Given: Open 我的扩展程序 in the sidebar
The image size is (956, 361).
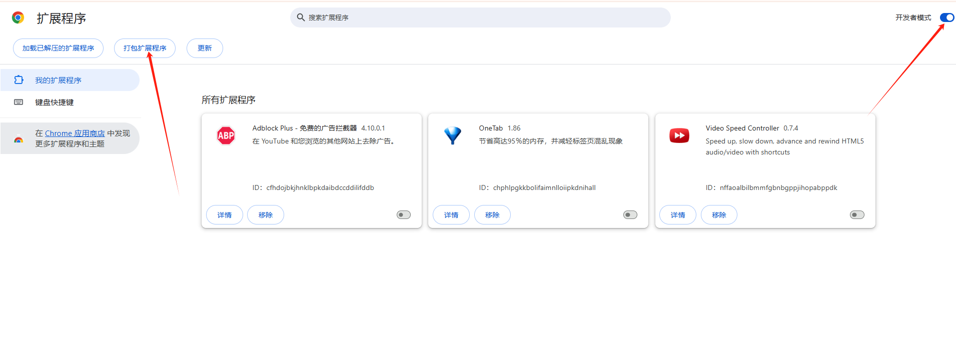Looking at the screenshot, I should point(70,80).
